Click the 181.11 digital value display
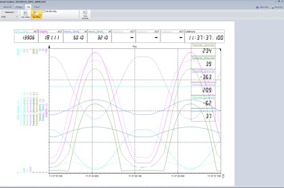284x188 pixels. pos(51,36)
